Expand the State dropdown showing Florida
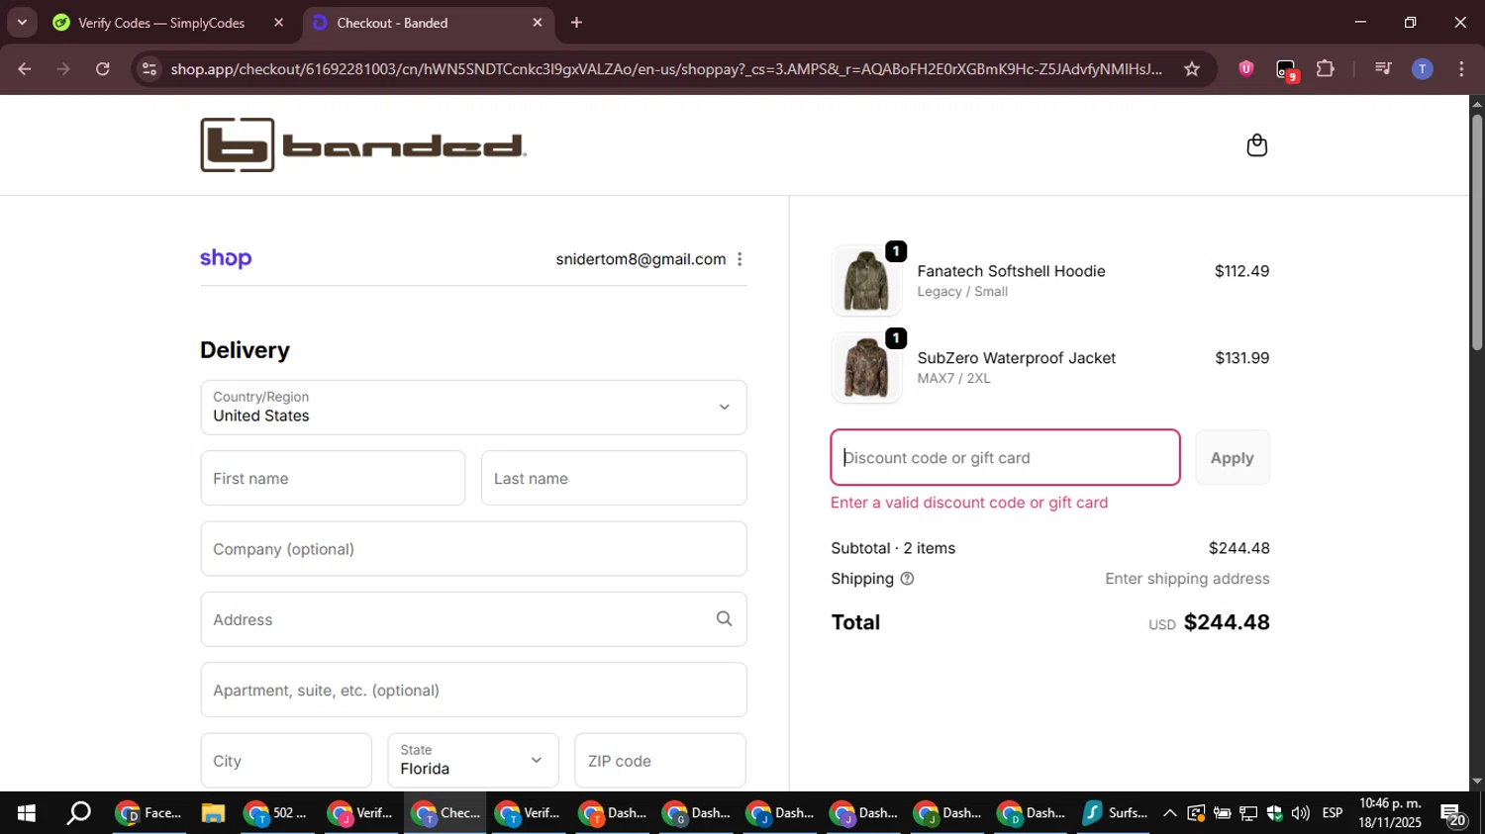 (x=473, y=761)
